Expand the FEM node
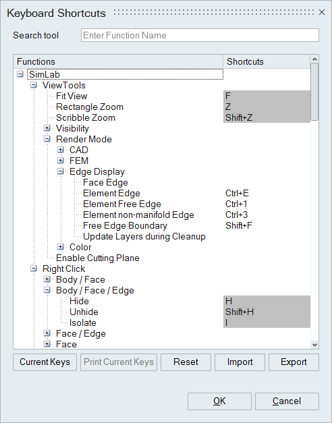This screenshot has width=332, height=423. point(61,161)
